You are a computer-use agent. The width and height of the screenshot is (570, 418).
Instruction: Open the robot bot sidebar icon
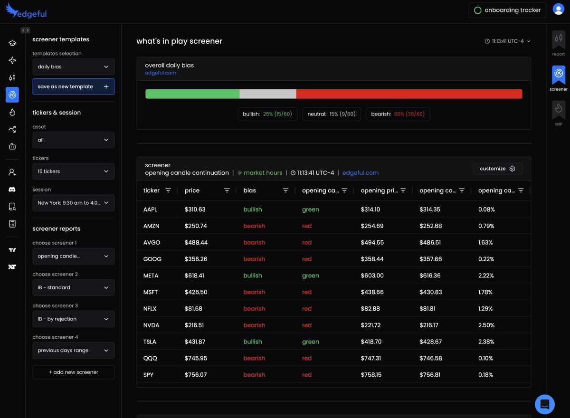(12, 146)
